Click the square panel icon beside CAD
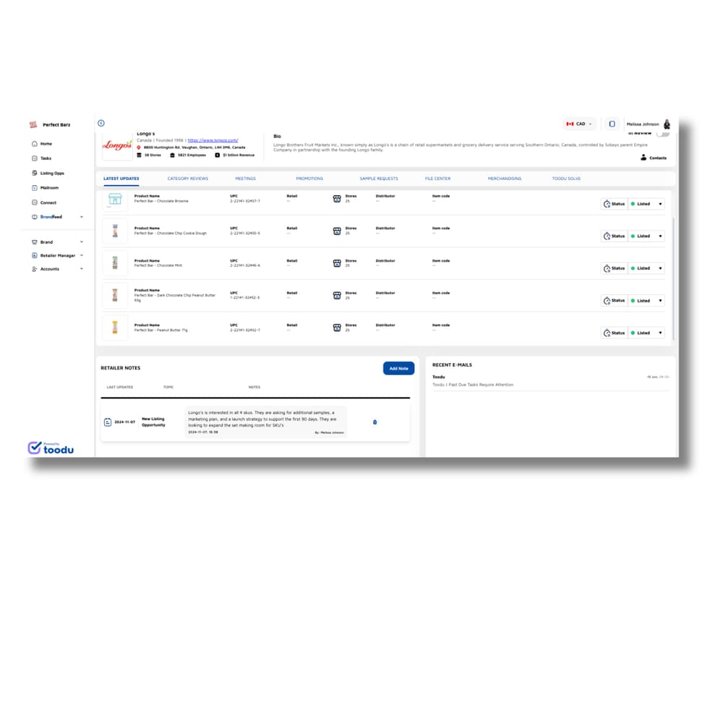Screen dimensions: 723x723 [612, 124]
